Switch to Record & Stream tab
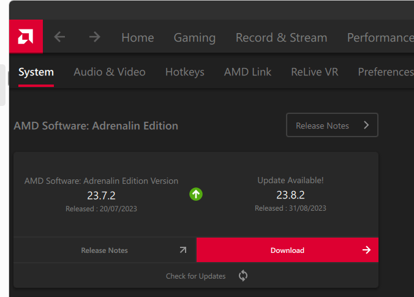 (282, 37)
